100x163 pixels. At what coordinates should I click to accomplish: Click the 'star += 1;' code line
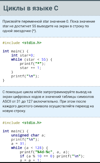(x=31, y=68)
